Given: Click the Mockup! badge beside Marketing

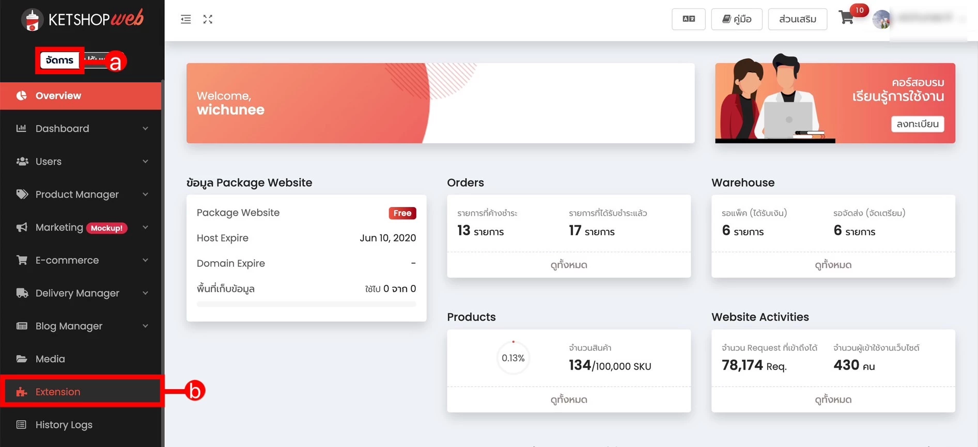Looking at the screenshot, I should [x=106, y=228].
